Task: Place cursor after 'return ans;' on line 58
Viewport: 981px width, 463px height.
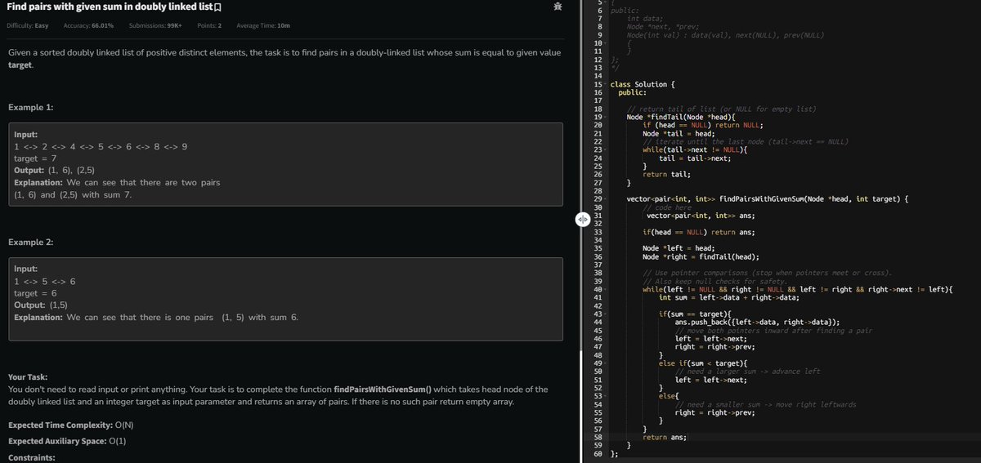Action: coord(688,437)
